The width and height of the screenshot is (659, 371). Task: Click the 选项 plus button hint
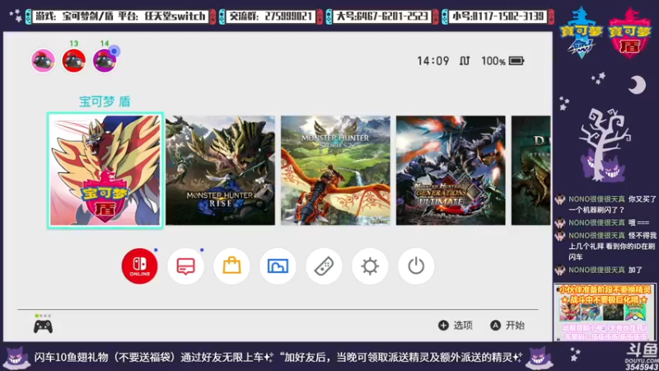[x=456, y=325]
